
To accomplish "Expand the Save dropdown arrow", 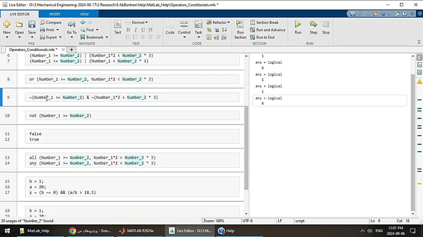I will tap(31, 37).
